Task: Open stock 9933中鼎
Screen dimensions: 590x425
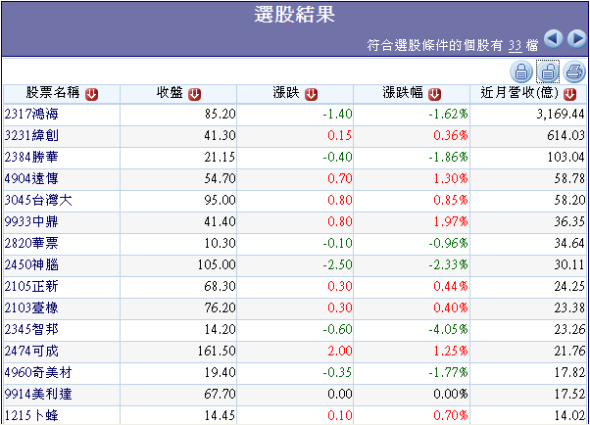Action: (x=31, y=221)
